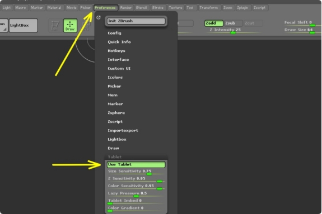Expand the Interface section
Image resolution: width=322 pixels, height=214 pixels.
click(x=118, y=59)
